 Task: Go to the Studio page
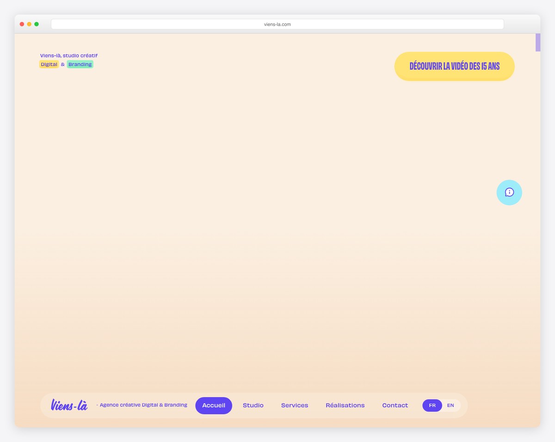[253, 406]
